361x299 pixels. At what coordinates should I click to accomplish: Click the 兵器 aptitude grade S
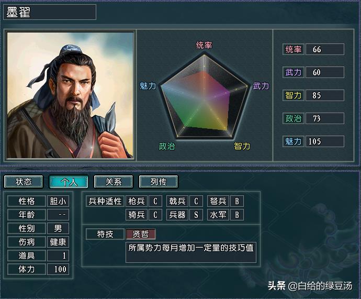[x=196, y=215]
